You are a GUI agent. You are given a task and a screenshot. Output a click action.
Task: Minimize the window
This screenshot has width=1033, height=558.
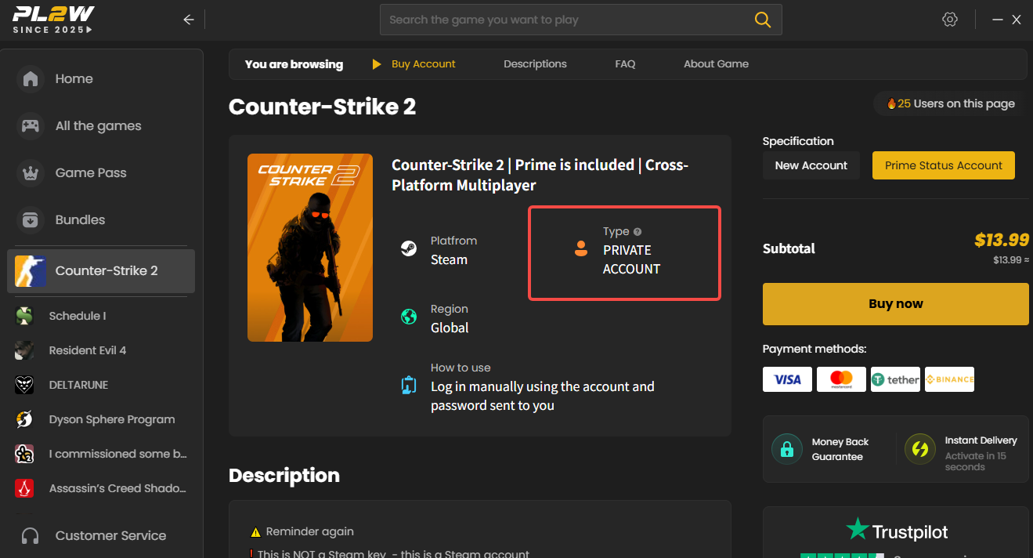coord(997,20)
